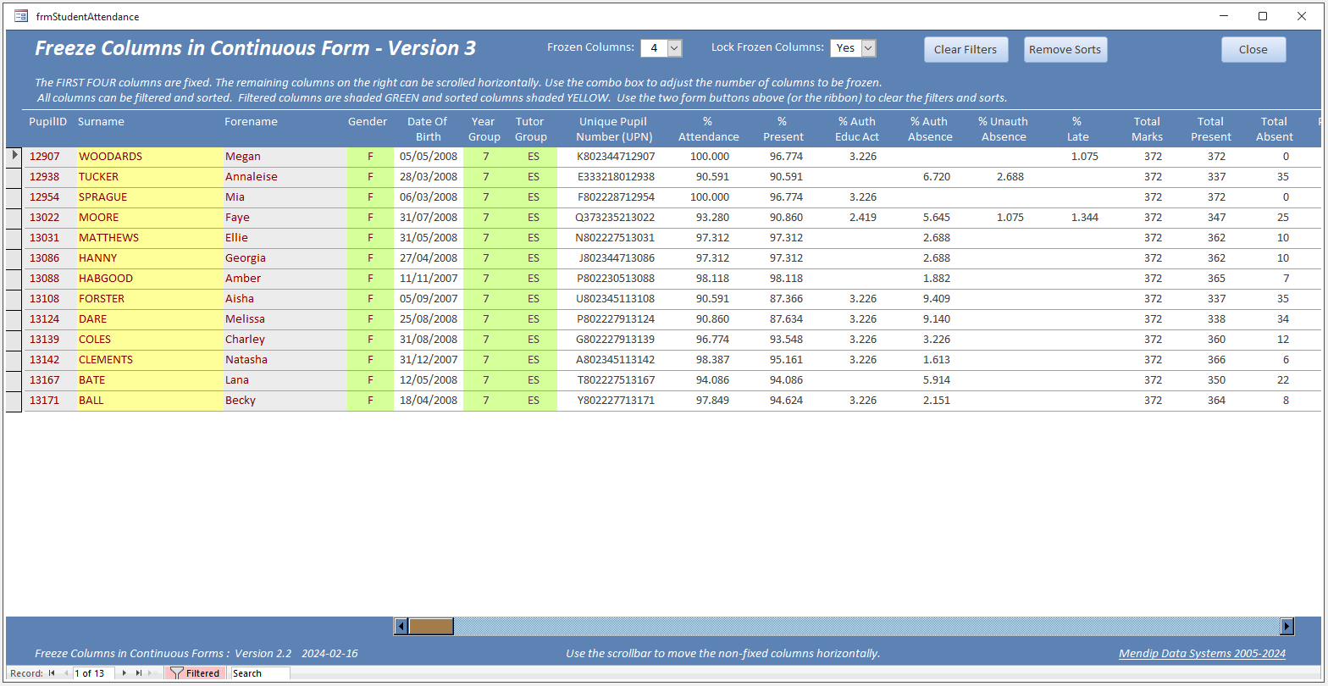The image size is (1328, 686).
Task: Click the Year Group column header
Action: [484, 129]
